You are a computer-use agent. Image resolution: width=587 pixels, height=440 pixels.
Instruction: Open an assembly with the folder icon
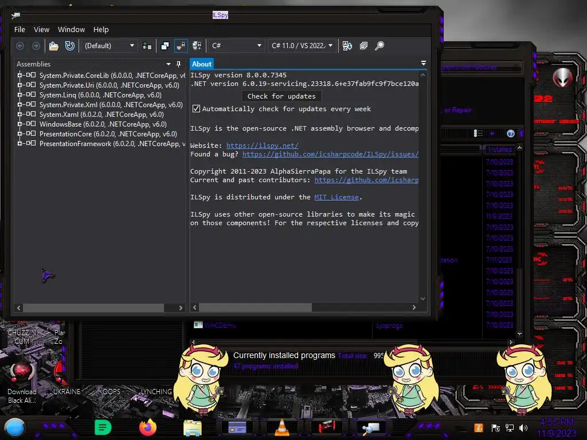click(x=54, y=46)
